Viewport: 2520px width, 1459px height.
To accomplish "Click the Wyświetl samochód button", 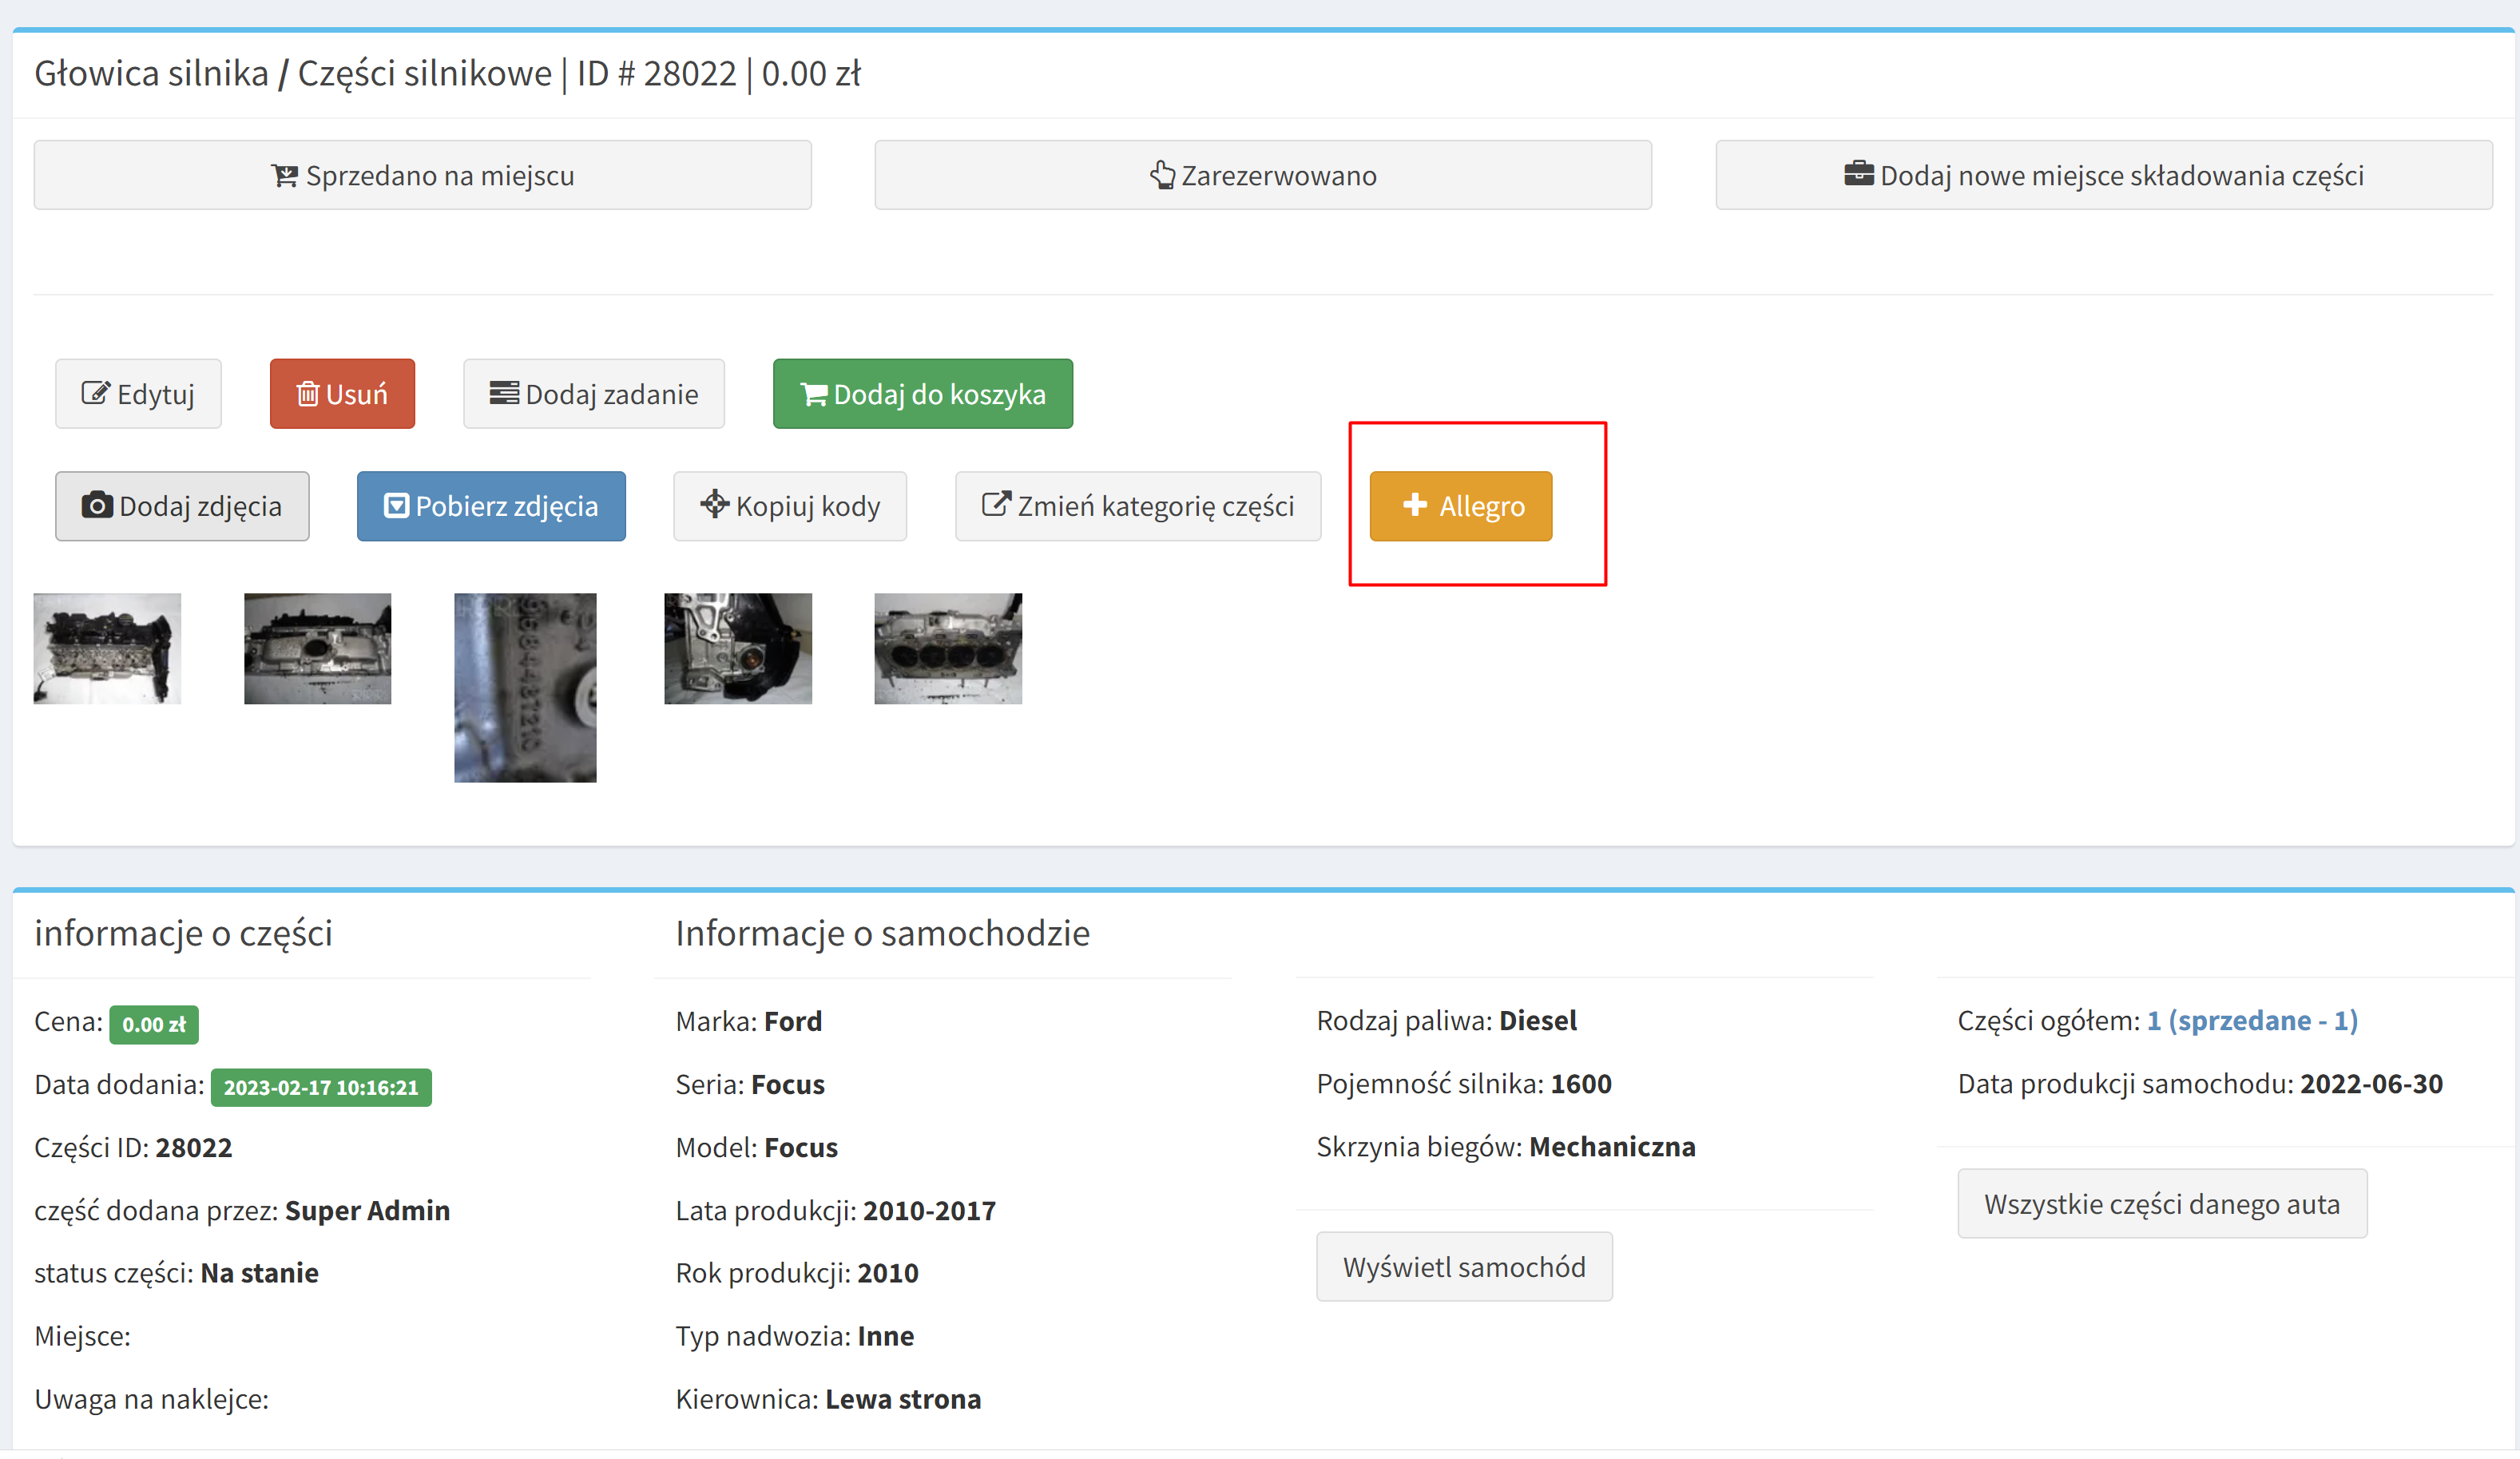I will tap(1463, 1266).
